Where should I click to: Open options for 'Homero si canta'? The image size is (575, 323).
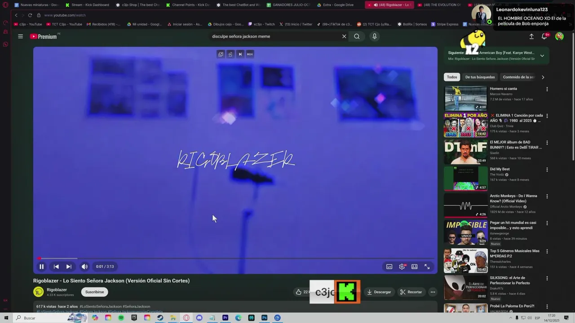[547, 89]
